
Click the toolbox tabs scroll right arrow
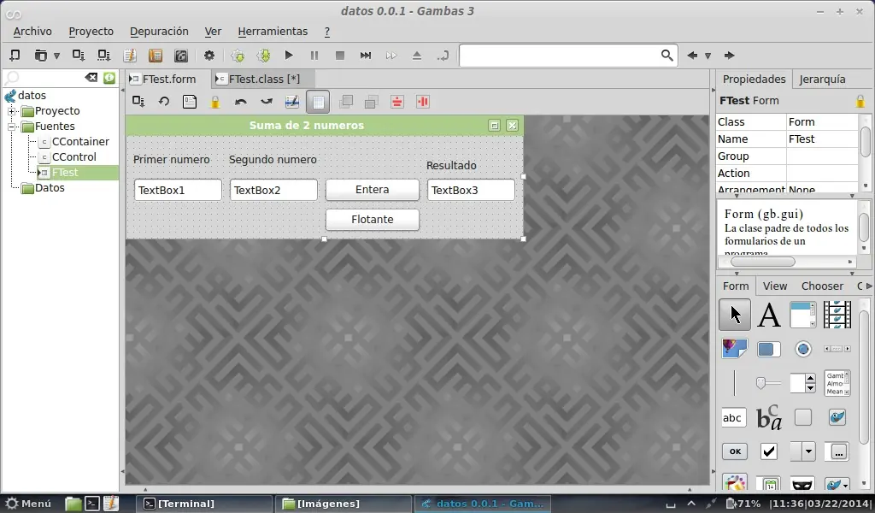pyautogui.click(x=869, y=286)
